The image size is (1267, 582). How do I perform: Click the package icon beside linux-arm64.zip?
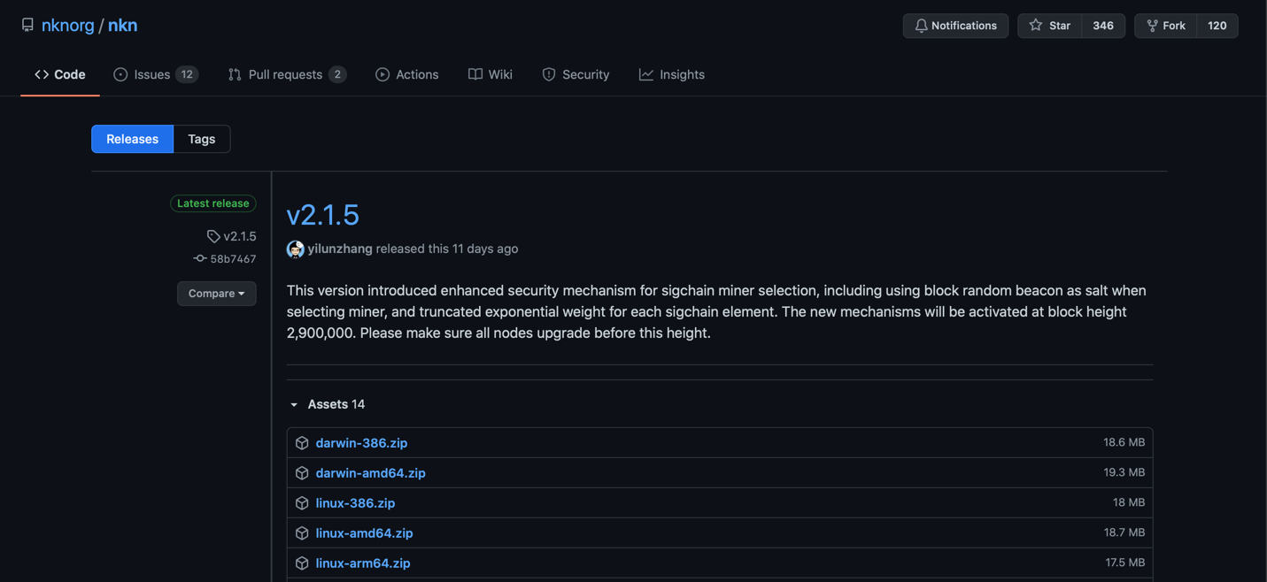click(x=302, y=563)
